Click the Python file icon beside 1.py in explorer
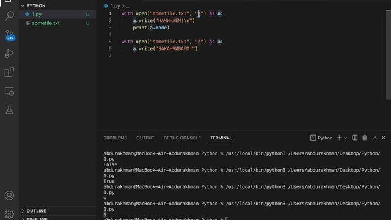Image resolution: width=391 pixels, height=220 pixels. click(27, 14)
